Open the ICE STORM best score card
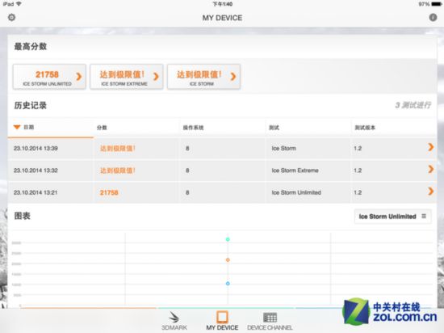The width and height of the screenshot is (444, 333). pos(204,77)
